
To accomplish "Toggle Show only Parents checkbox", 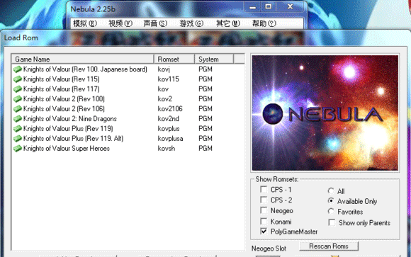I will pos(332,223).
